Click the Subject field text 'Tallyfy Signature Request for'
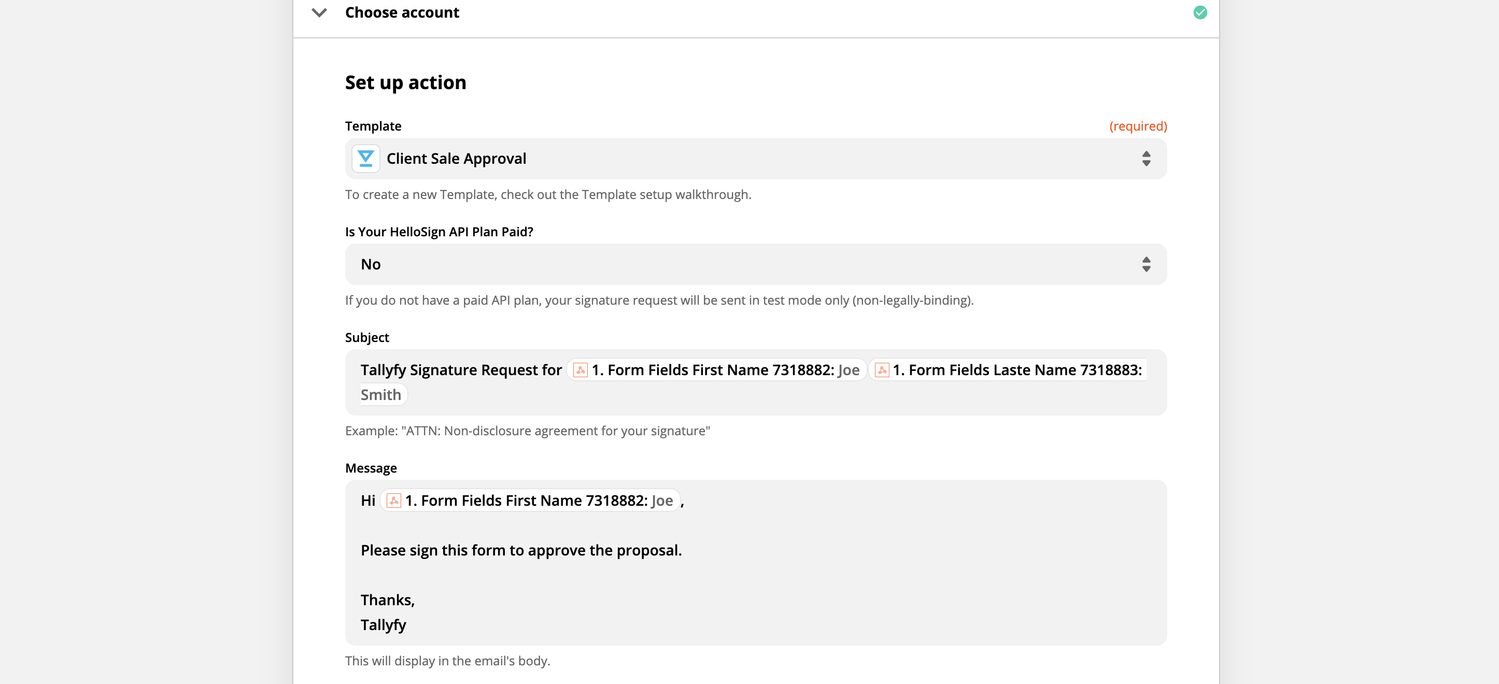Screen dimensions: 1499x684 click(x=461, y=370)
